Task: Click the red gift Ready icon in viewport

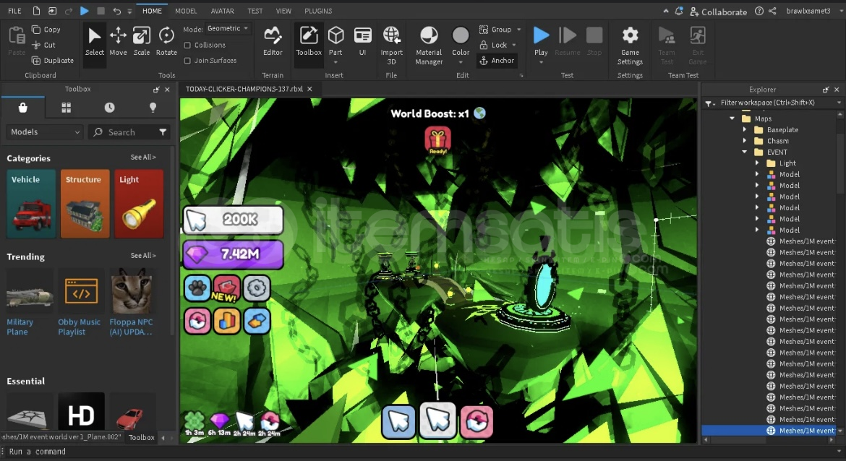Action: coord(437,140)
